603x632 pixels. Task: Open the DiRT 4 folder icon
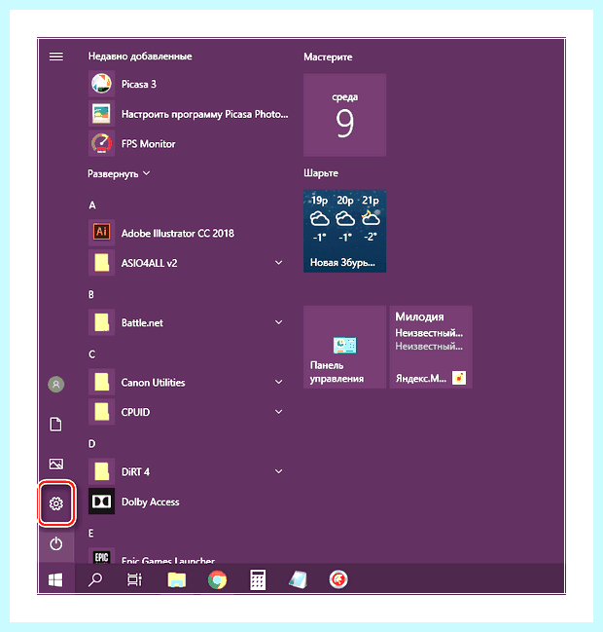click(x=101, y=471)
